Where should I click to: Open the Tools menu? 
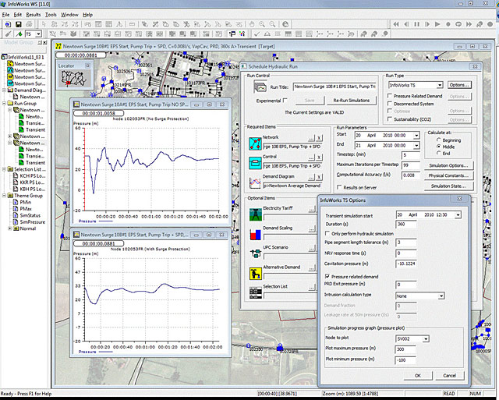[x=51, y=15]
